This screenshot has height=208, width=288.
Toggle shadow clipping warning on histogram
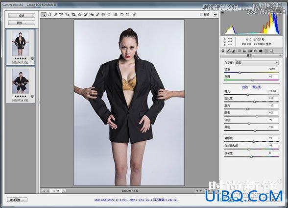222,13
